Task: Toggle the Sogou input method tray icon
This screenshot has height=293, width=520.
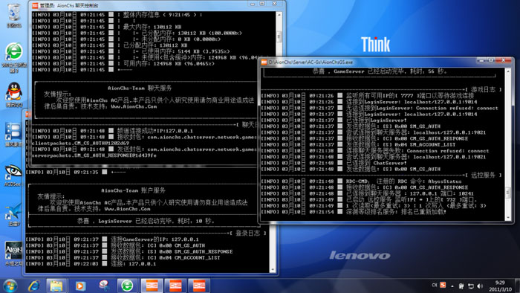Action: pos(443,285)
